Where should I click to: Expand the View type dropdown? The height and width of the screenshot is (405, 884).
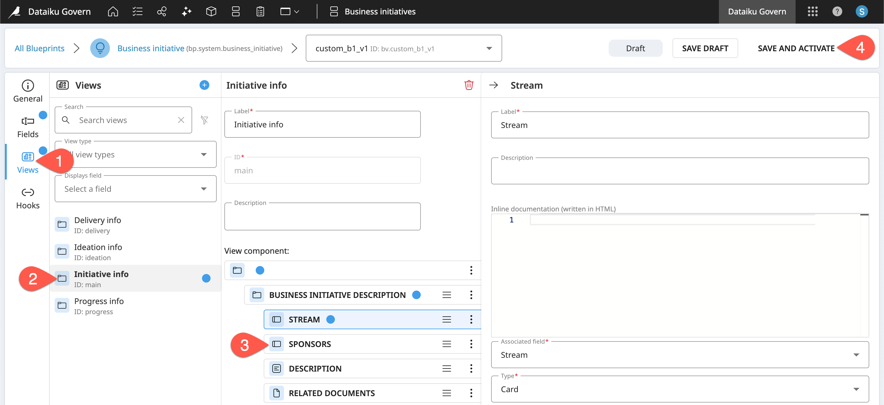coord(204,154)
